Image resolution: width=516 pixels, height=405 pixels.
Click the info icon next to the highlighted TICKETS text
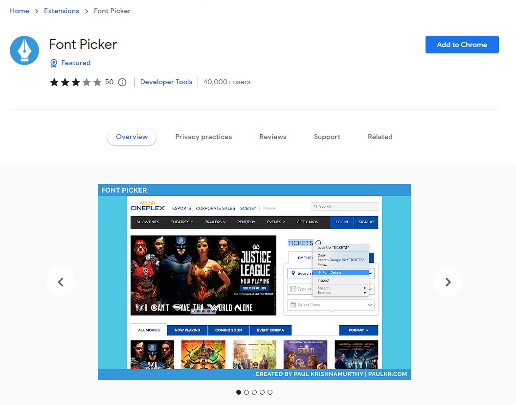click(318, 242)
